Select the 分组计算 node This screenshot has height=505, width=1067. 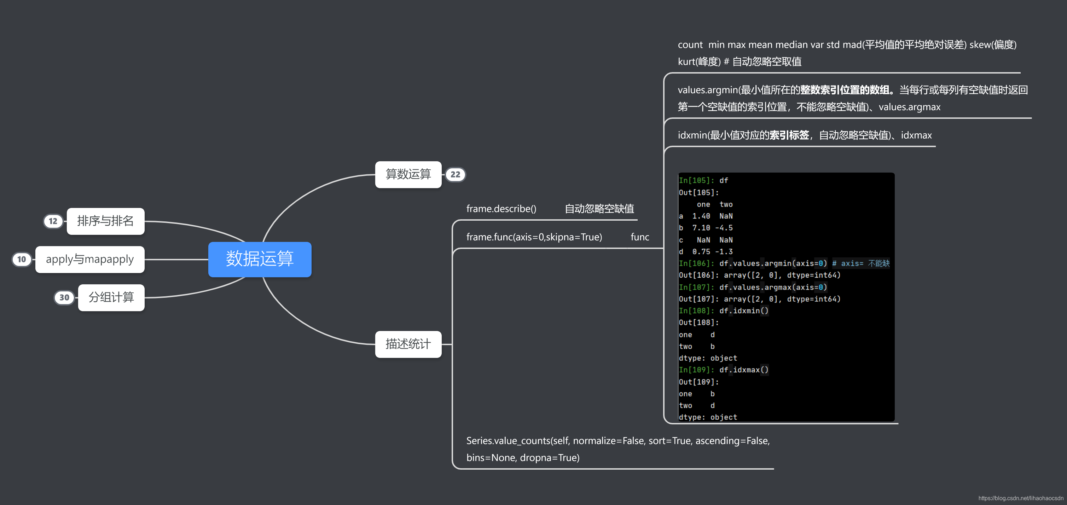pos(111,297)
